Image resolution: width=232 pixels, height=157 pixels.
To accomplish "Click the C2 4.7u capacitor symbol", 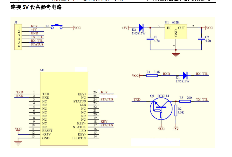I will coord(201,39).
